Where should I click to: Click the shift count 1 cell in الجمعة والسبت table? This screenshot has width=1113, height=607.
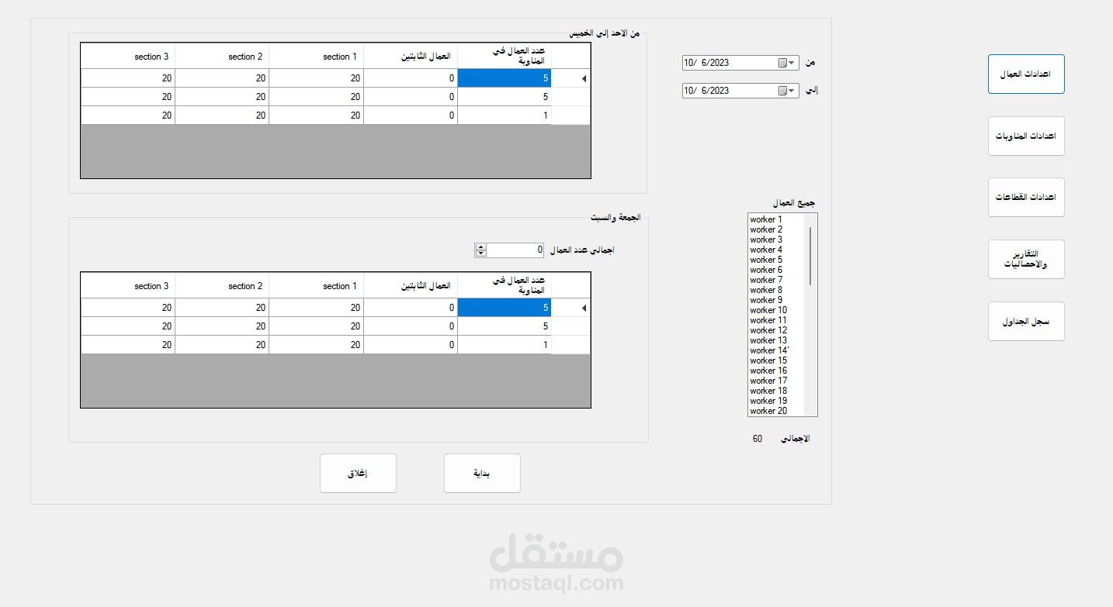pos(504,345)
